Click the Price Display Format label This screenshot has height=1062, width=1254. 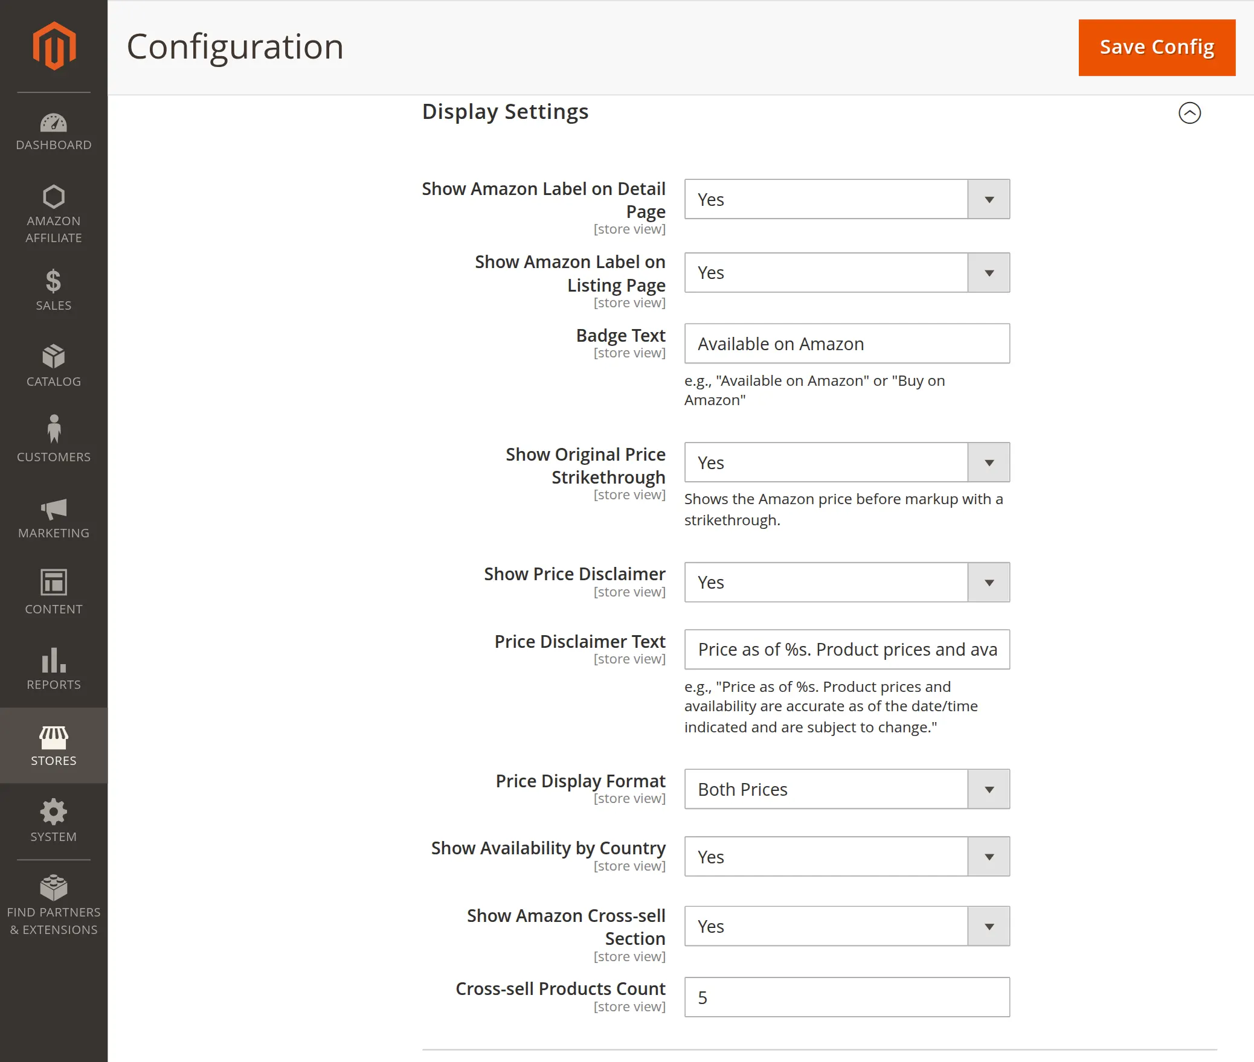click(580, 781)
